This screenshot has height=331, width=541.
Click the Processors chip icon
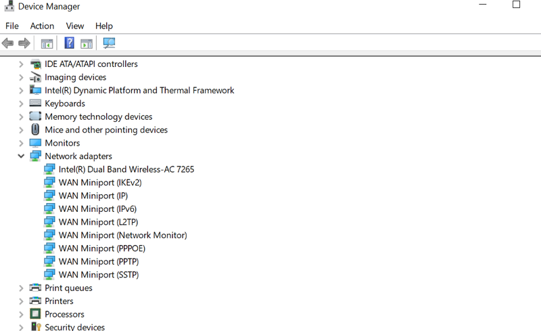[x=35, y=313]
